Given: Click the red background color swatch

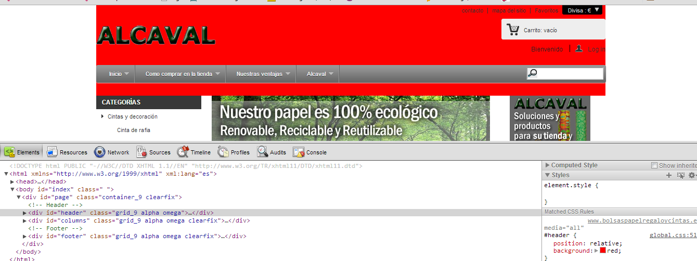Looking at the screenshot, I should click(603, 251).
